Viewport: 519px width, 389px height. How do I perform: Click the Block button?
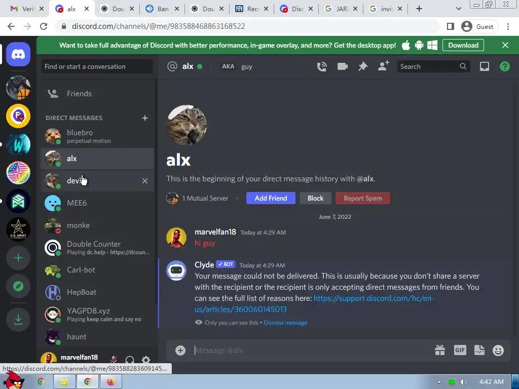(x=315, y=198)
